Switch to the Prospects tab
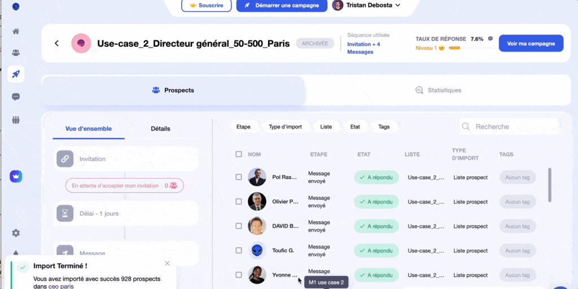The width and height of the screenshot is (578, 289). pyautogui.click(x=173, y=90)
